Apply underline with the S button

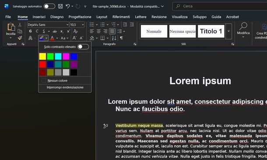44,31
